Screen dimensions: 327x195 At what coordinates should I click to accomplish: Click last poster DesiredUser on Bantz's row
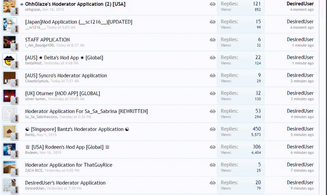300,129
